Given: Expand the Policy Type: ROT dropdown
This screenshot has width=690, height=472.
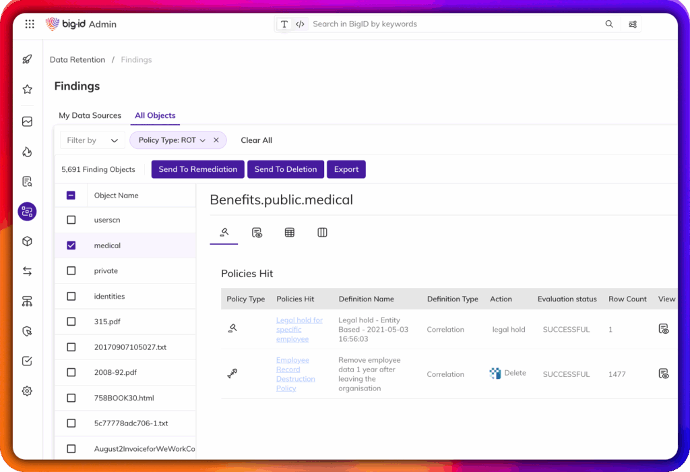Looking at the screenshot, I should (x=202, y=140).
